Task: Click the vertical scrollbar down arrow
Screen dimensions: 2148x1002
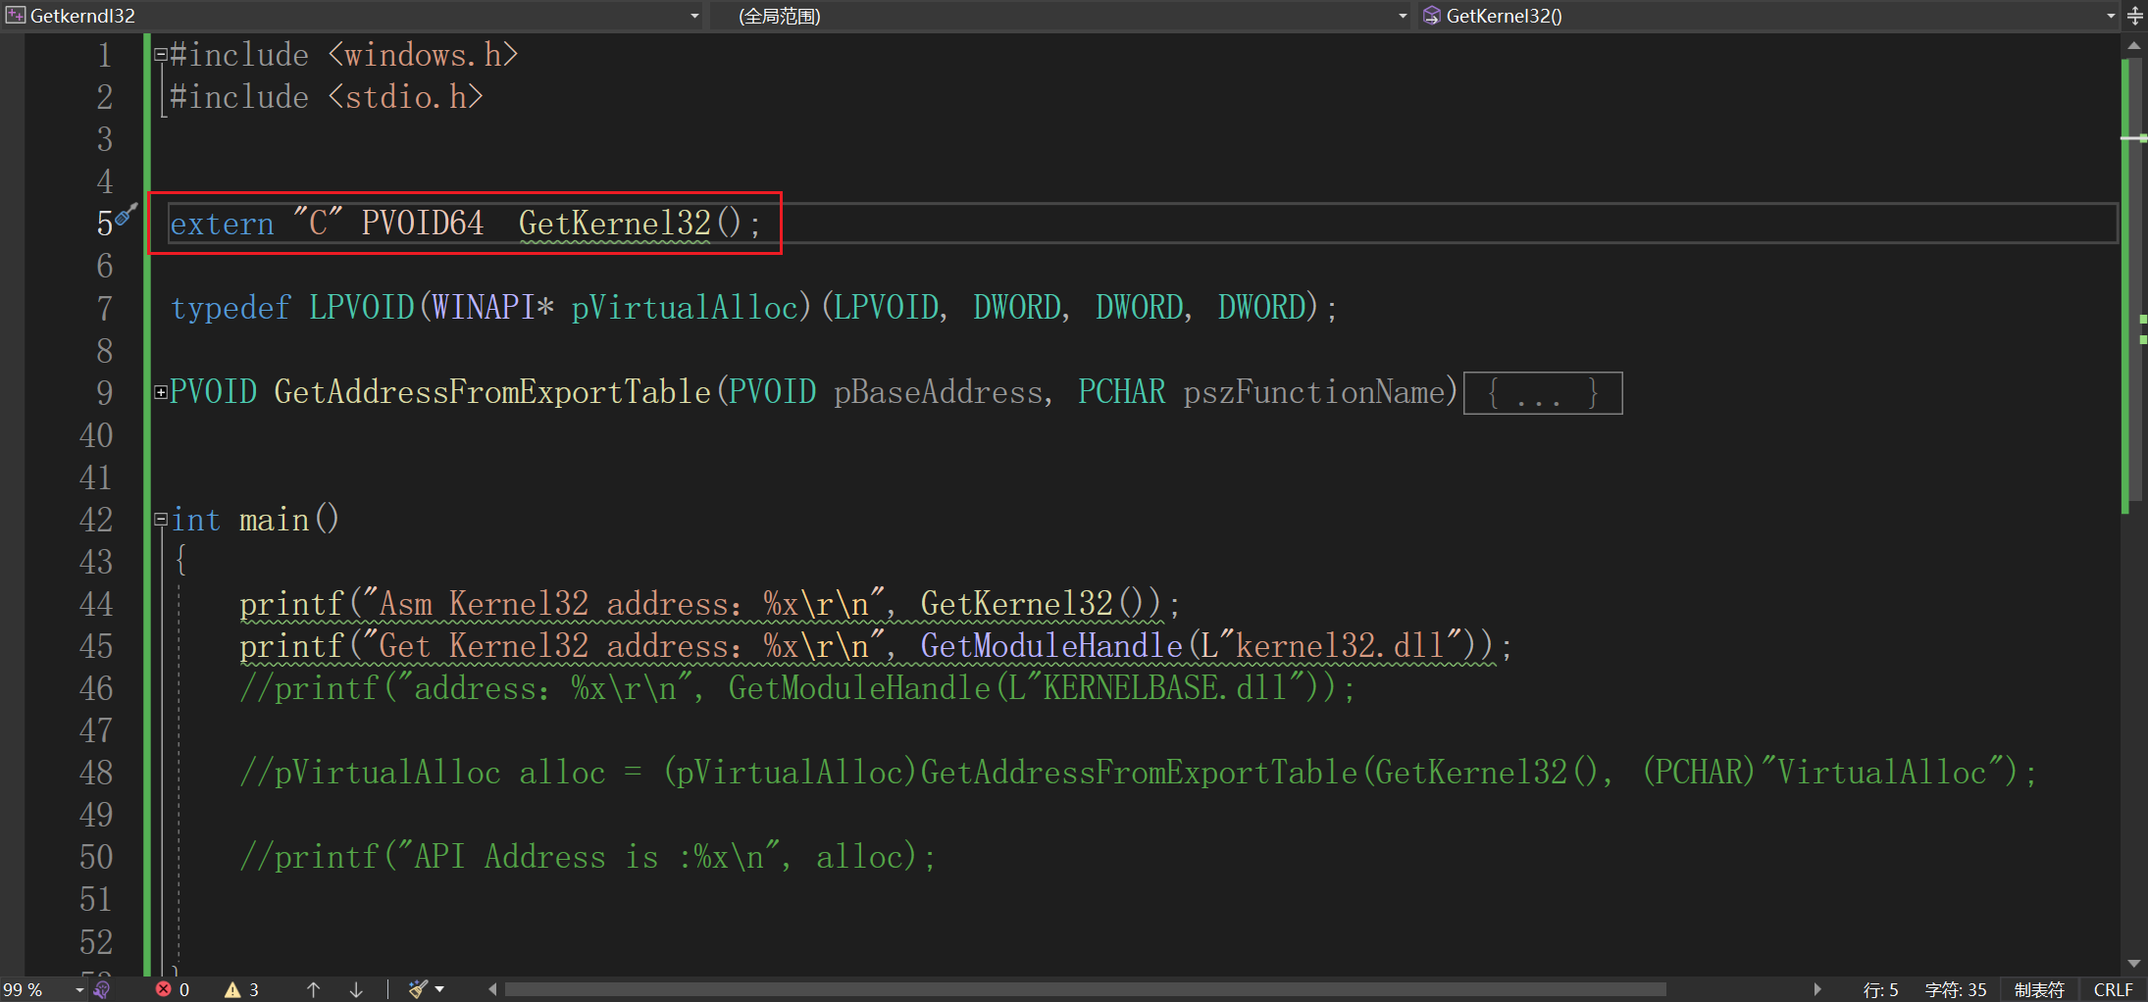Action: (x=2133, y=964)
